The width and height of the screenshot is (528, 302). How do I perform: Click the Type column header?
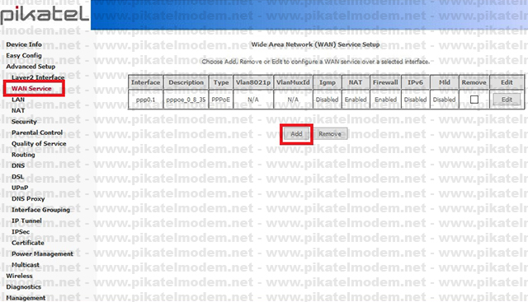[x=221, y=82]
